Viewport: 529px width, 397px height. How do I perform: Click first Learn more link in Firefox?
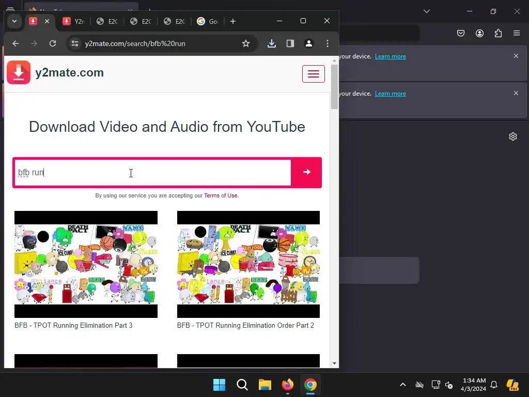391,56
